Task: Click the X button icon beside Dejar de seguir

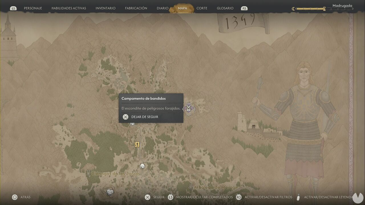Action: pos(125,117)
